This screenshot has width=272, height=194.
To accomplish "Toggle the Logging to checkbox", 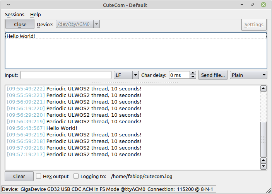I will point(76,176).
